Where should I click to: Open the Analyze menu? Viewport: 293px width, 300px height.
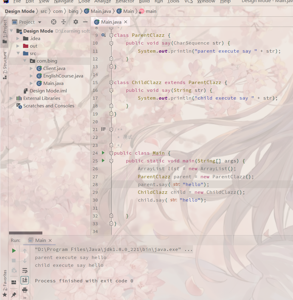103,1
